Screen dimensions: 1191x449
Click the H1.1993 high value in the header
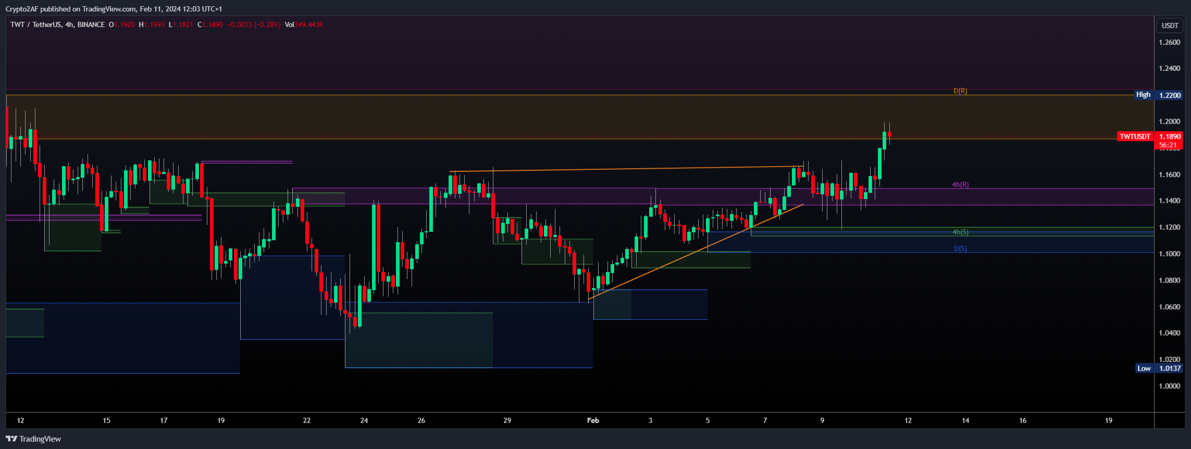pyautogui.click(x=152, y=24)
